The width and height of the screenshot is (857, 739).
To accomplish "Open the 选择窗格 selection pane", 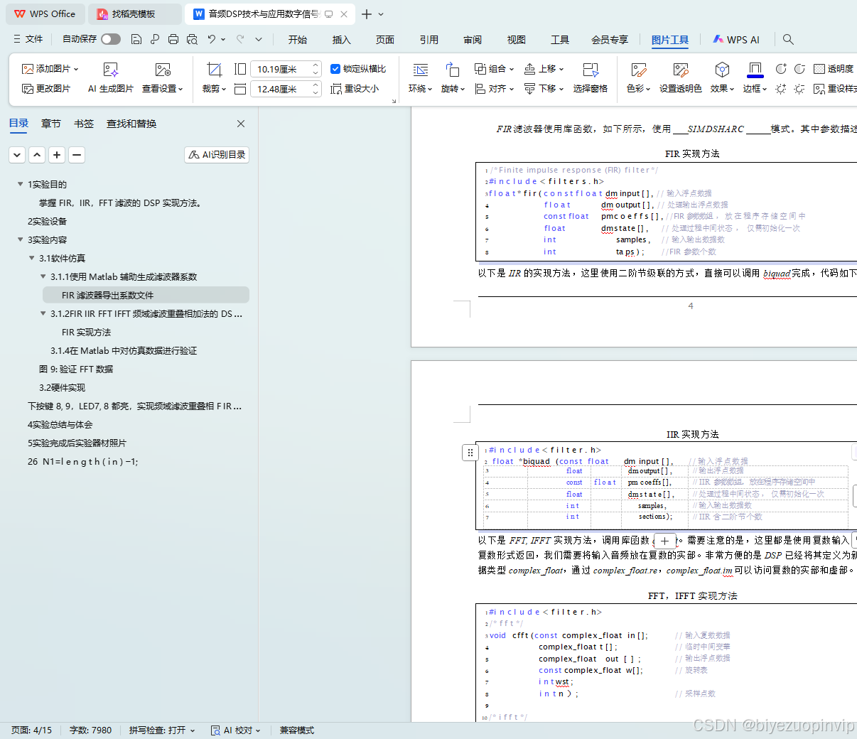I will click(591, 77).
